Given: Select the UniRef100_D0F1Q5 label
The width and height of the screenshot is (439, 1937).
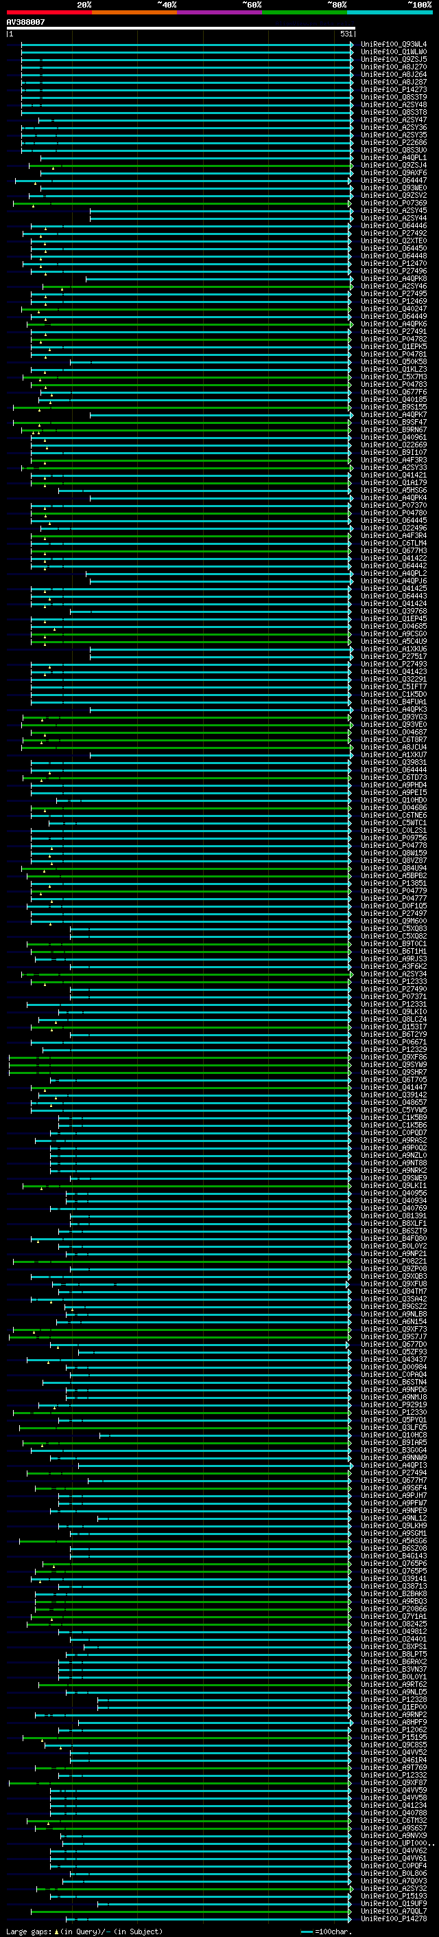Looking at the screenshot, I should [x=394, y=906].
